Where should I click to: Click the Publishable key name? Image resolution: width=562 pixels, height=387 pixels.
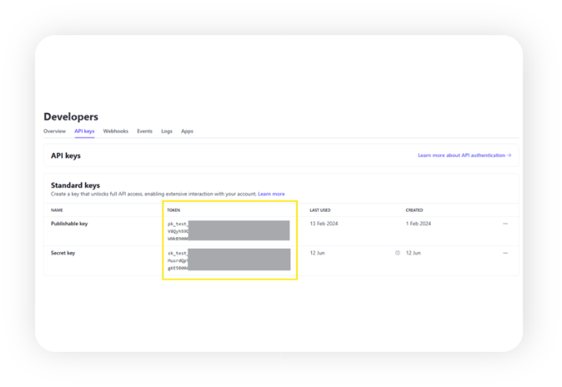pos(69,223)
